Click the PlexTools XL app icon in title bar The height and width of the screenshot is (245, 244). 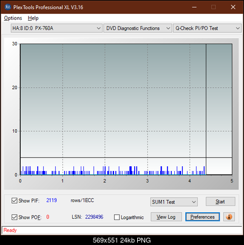[7, 7]
